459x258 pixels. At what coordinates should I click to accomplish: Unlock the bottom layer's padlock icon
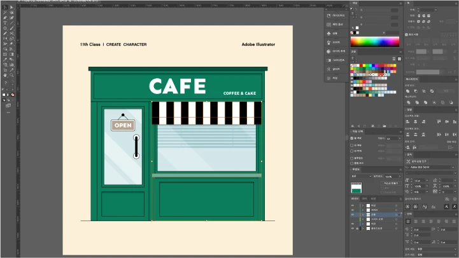pos(357,228)
